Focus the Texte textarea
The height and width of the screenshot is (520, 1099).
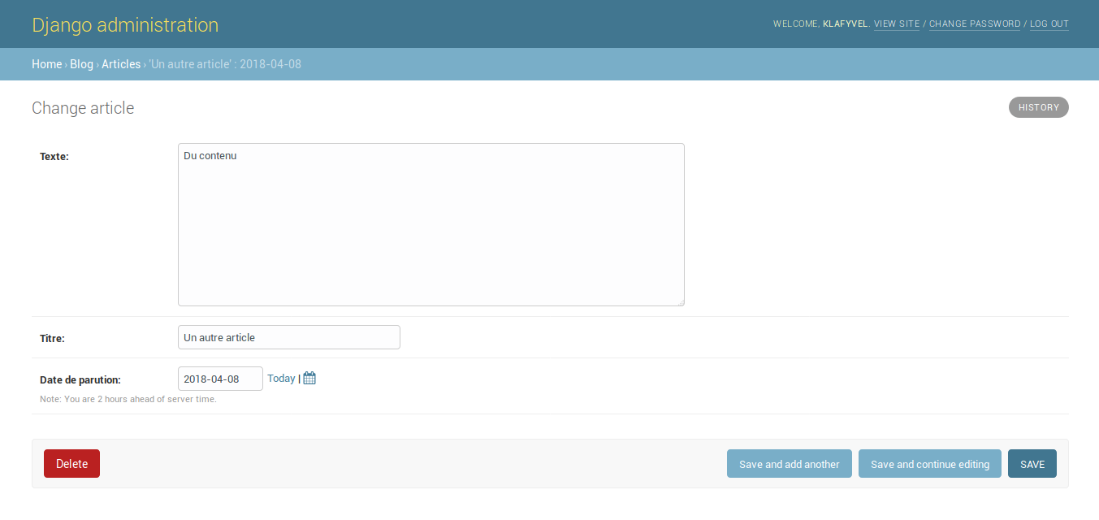tap(431, 225)
